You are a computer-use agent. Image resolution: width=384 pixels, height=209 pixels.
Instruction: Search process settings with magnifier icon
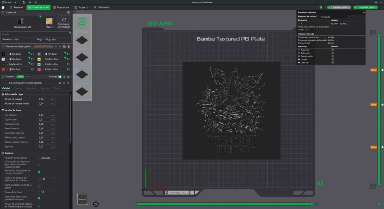tap(68, 83)
